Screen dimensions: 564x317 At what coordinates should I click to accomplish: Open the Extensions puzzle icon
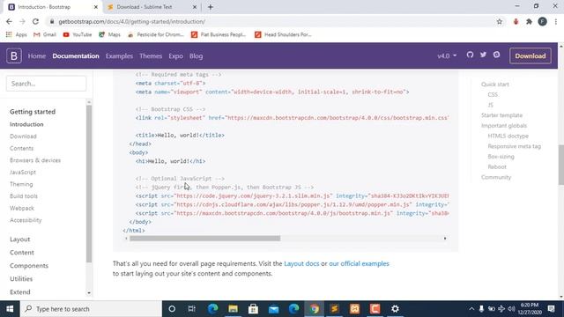529,21
